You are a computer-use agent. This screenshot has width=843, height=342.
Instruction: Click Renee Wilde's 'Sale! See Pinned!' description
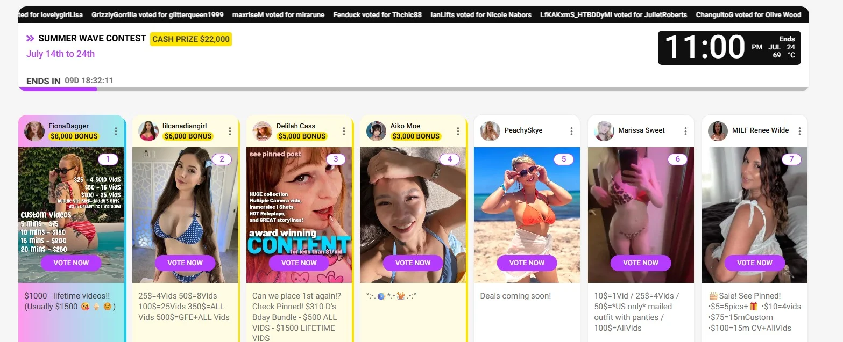pos(755,312)
